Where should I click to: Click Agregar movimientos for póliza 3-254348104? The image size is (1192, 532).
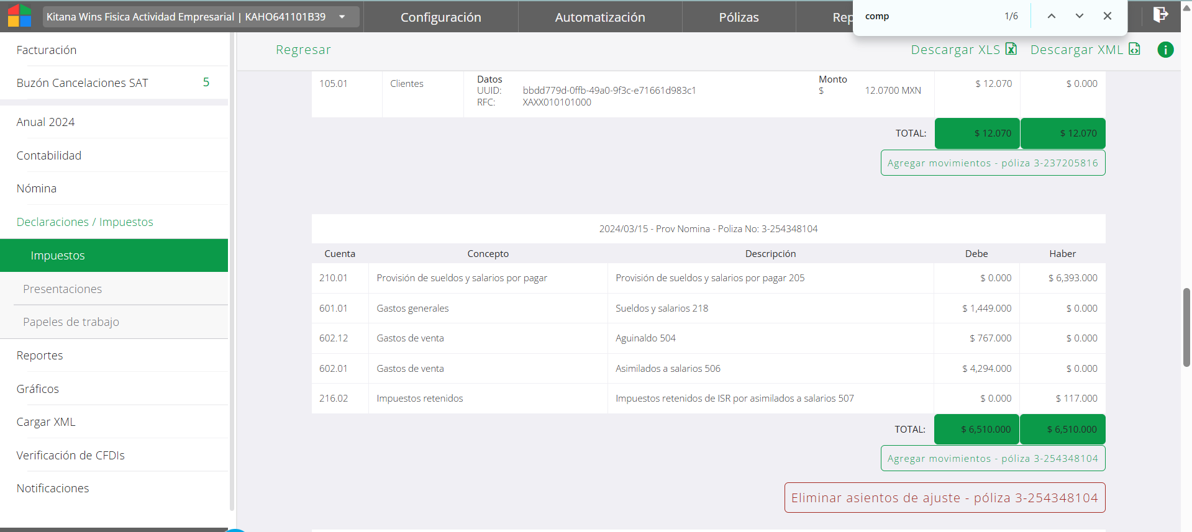click(993, 458)
